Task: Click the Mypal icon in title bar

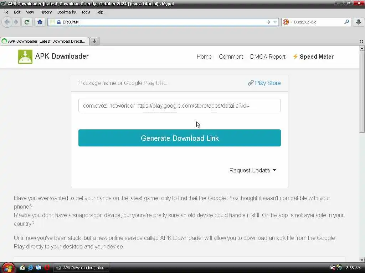Action: [x=3, y=4]
